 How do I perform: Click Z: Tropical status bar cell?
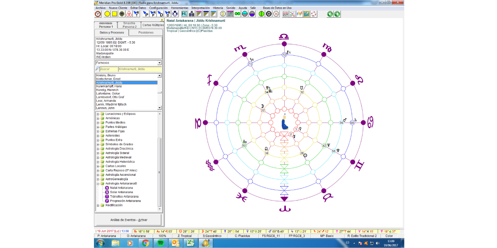[x=184, y=236]
